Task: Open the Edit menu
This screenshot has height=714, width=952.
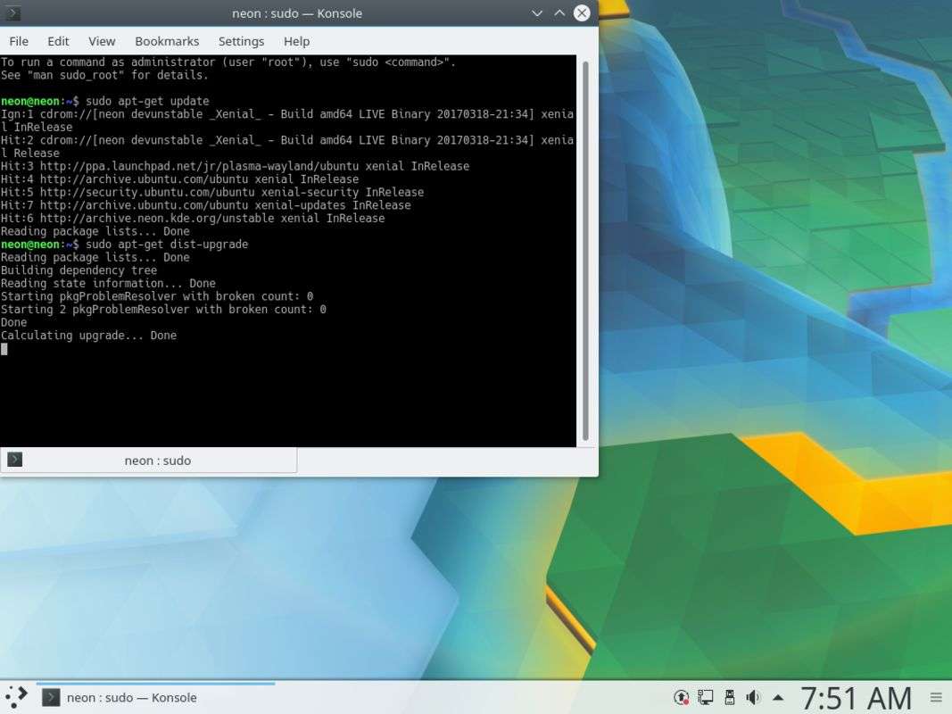Action: click(x=58, y=41)
